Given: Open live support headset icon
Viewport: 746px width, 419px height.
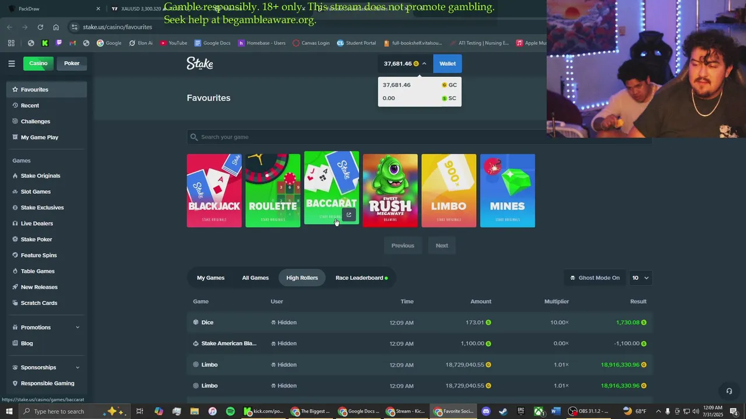Looking at the screenshot, I should (x=729, y=391).
